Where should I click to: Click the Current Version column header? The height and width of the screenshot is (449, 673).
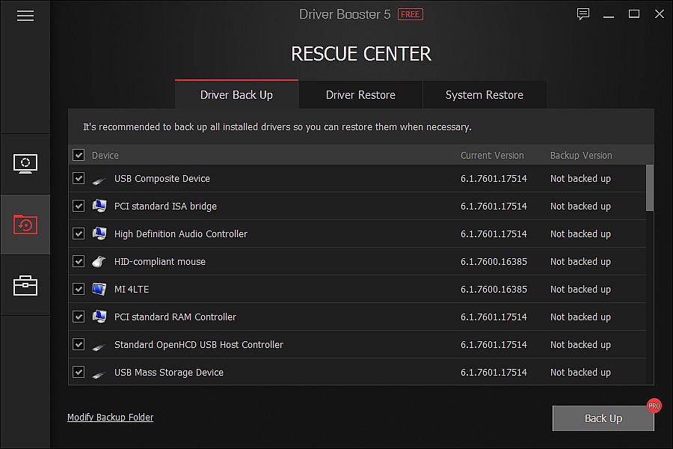pos(492,156)
